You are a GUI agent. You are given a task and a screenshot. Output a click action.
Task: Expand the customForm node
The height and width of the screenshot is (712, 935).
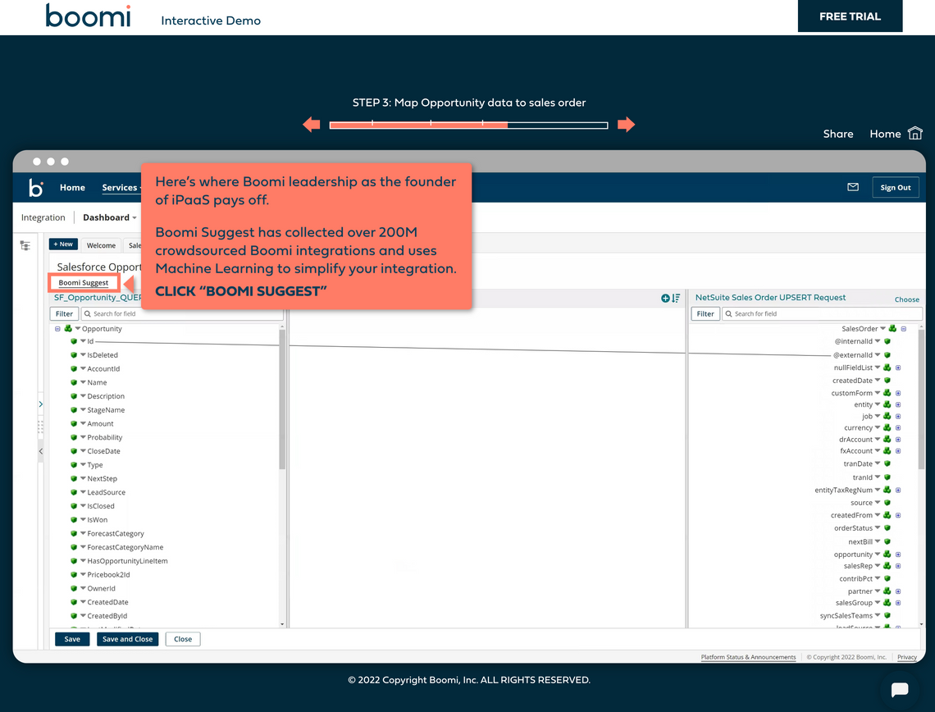(898, 393)
